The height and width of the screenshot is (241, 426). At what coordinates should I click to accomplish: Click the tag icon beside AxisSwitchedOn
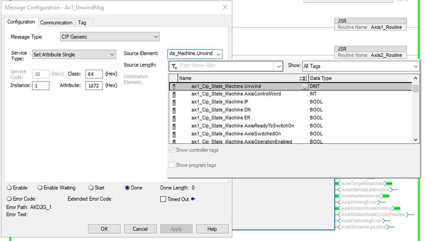pos(174,134)
